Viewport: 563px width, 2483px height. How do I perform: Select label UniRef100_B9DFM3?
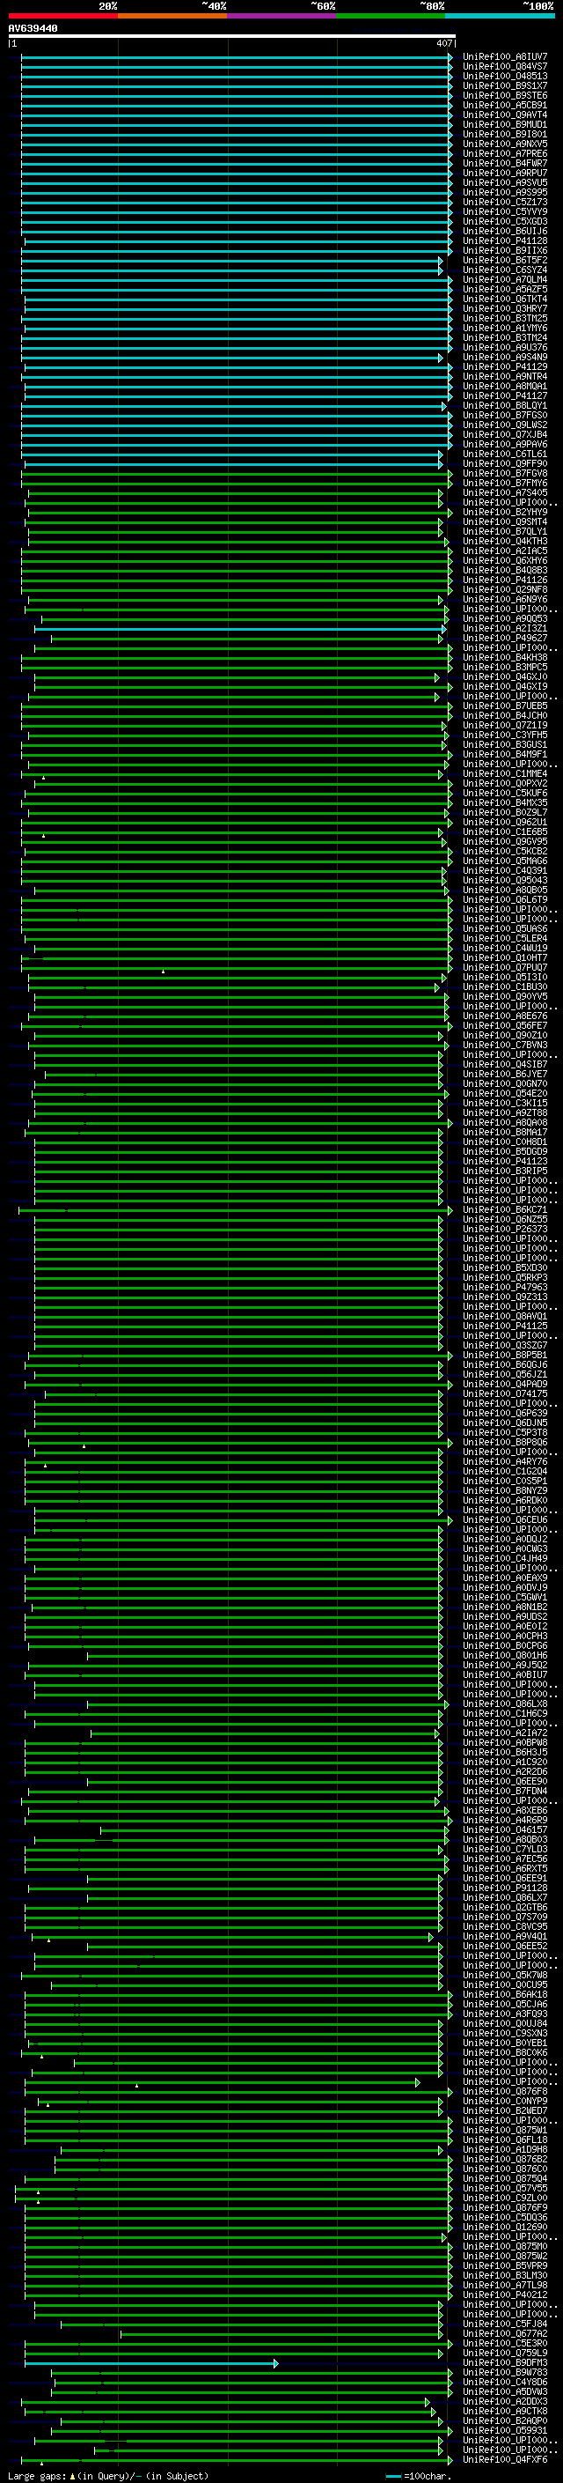504,2362
